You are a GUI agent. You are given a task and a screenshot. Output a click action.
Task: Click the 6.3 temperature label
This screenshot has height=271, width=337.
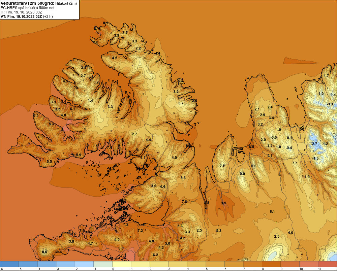click(41, 137)
